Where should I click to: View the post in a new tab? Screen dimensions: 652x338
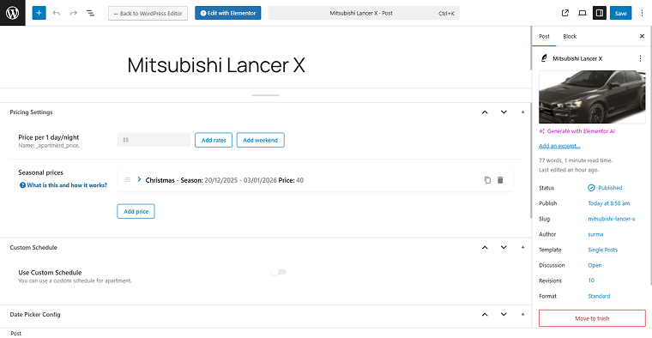(565, 14)
